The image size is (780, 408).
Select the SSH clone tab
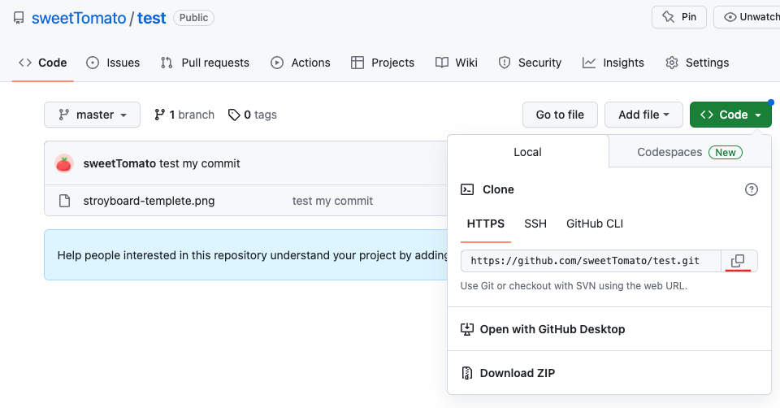pyautogui.click(x=535, y=224)
